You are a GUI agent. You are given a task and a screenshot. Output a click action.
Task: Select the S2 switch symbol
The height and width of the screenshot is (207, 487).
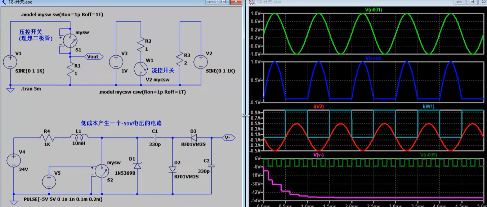102,171
